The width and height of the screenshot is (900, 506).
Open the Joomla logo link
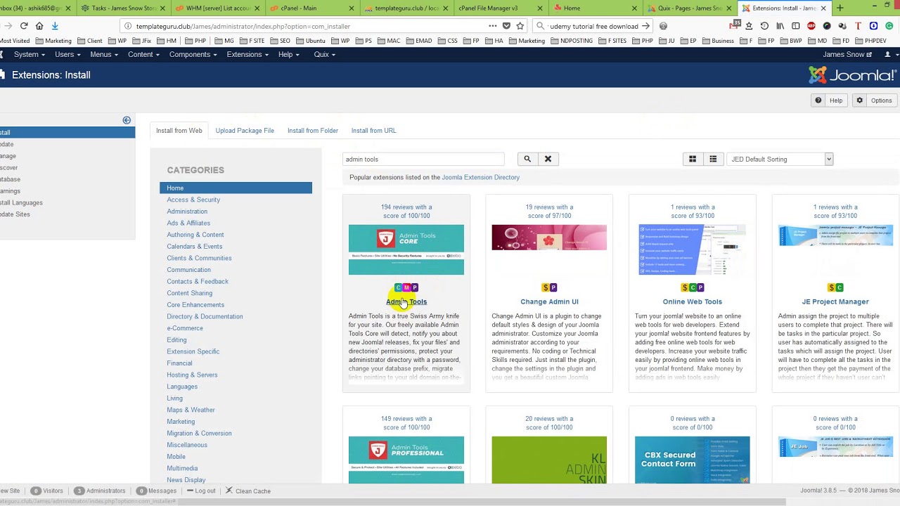pyautogui.click(x=853, y=74)
